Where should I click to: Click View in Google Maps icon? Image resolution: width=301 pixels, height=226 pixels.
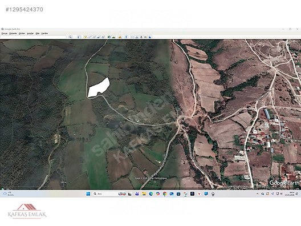[145, 37]
